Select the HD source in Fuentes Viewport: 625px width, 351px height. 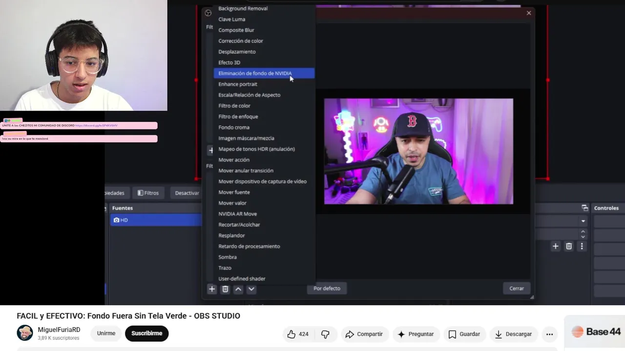point(156,220)
